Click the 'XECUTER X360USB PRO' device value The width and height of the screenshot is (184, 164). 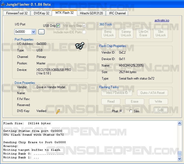(x=54, y=70)
